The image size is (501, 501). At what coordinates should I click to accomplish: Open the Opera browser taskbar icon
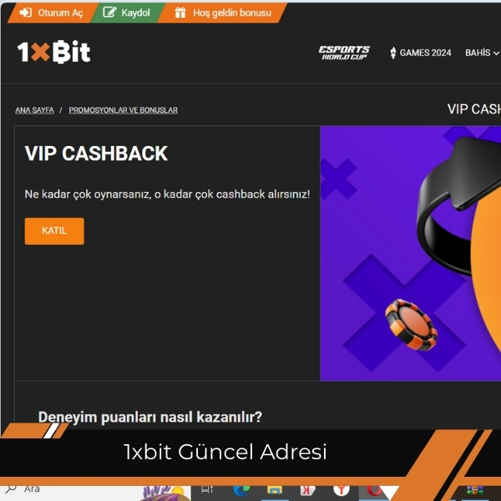coord(374,489)
